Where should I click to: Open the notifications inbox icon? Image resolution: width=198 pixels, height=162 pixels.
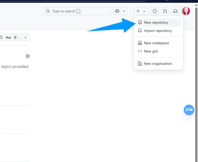175,11
